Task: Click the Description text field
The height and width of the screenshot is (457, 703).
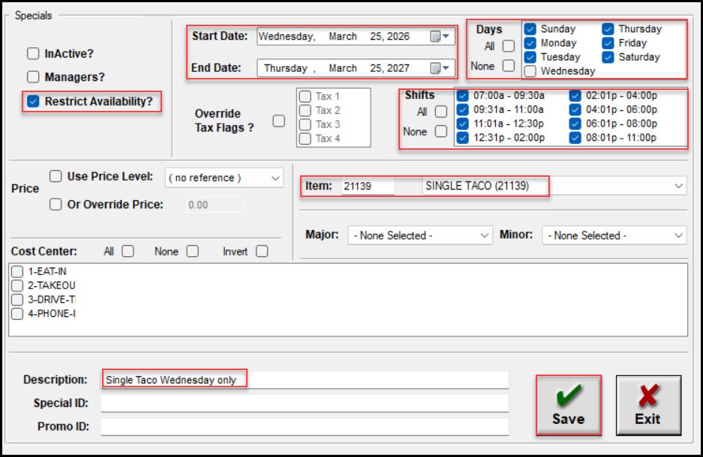Action: point(304,380)
